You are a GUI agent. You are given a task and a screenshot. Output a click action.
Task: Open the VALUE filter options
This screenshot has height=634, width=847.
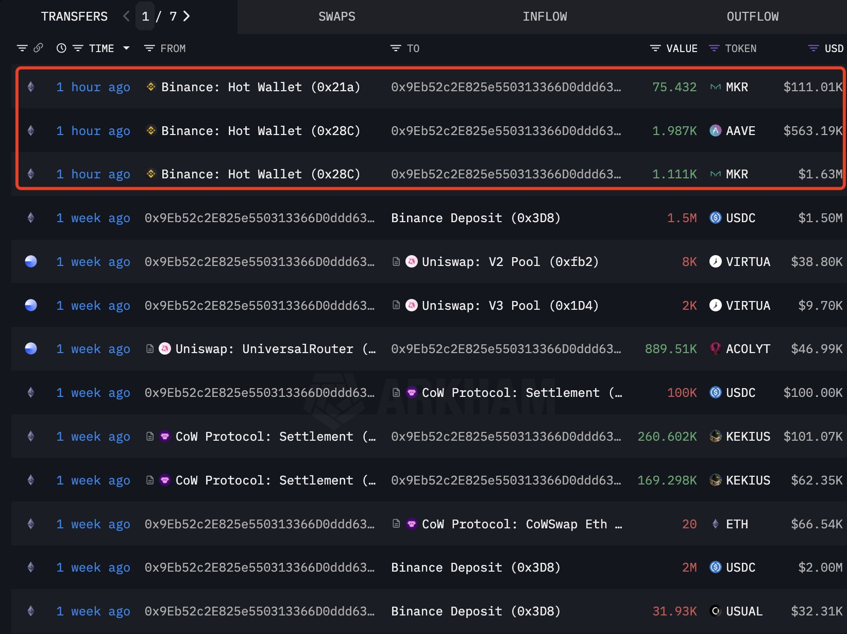click(x=655, y=48)
